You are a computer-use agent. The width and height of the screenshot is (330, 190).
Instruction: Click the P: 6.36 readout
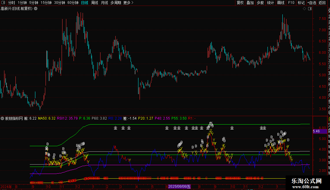click(x=85, y=118)
